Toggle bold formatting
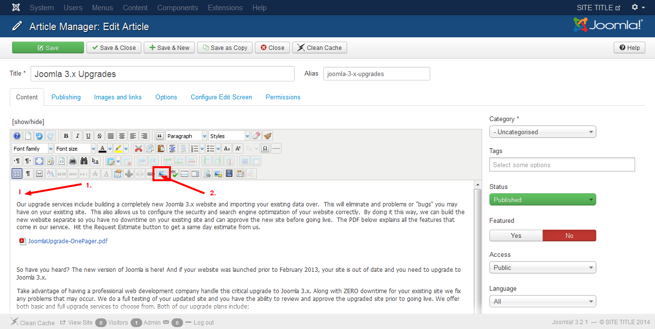The height and width of the screenshot is (329, 655). point(66,136)
